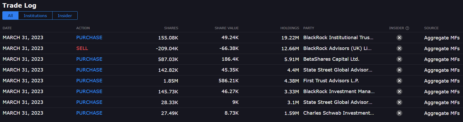Click the red SELL action text

click(82, 48)
